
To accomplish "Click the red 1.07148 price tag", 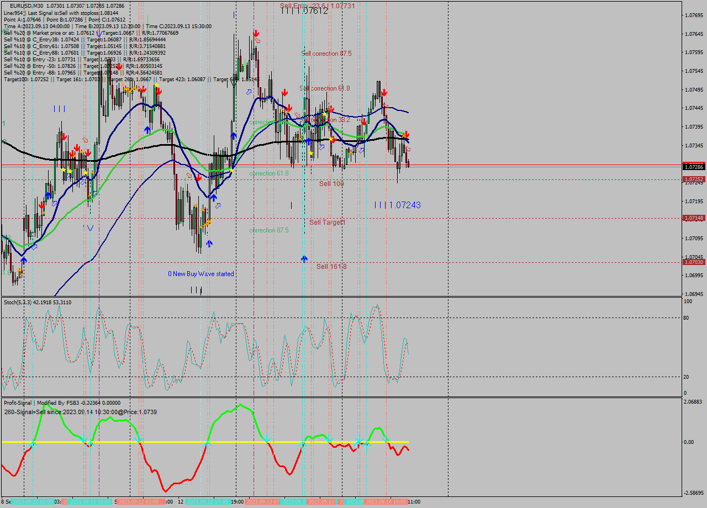I will (x=694, y=218).
